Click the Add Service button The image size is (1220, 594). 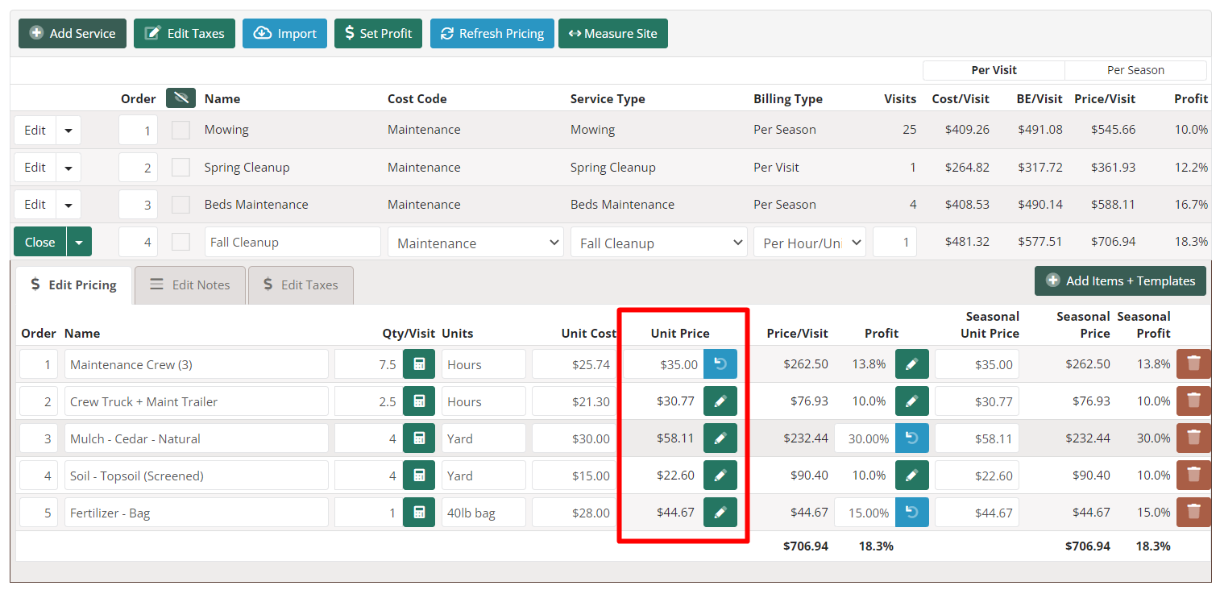point(73,34)
